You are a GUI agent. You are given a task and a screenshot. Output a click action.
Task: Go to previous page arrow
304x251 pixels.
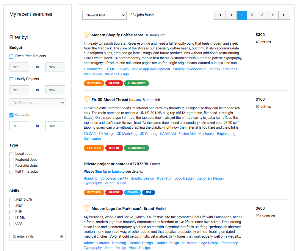231,15
